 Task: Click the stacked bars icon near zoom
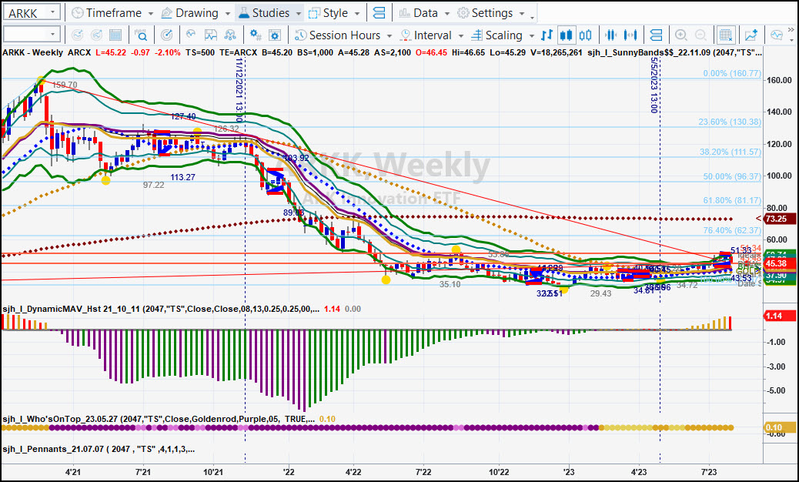coord(657,35)
